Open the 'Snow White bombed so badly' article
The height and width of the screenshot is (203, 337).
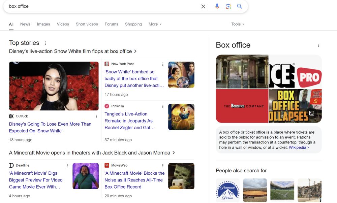coord(134,78)
